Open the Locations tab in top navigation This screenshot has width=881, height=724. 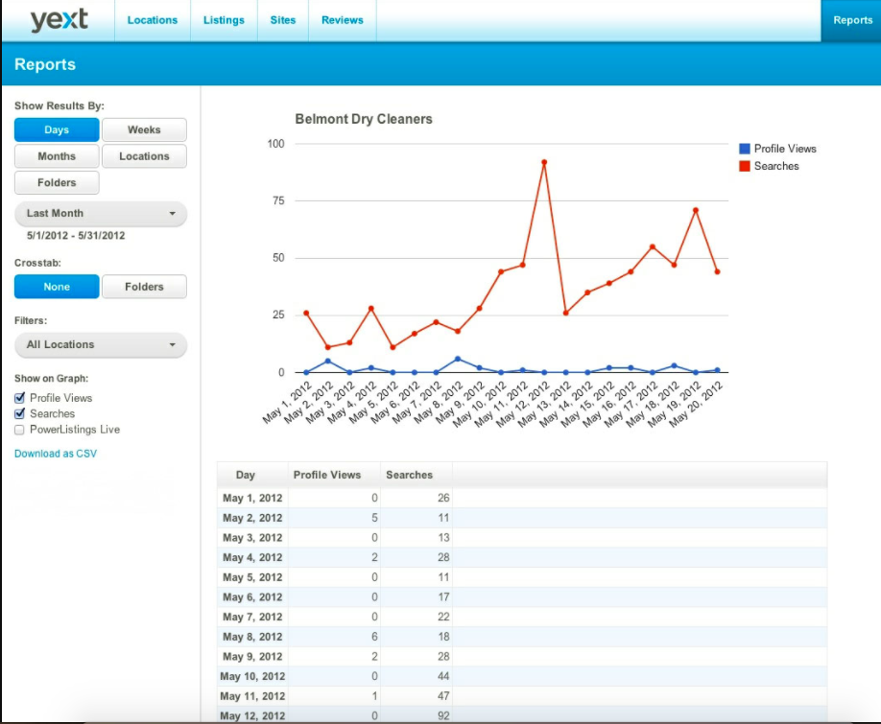point(153,20)
